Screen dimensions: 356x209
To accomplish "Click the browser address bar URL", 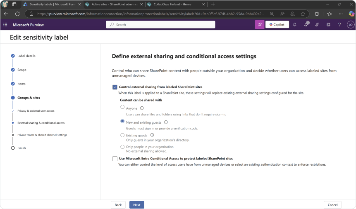I will click(x=151, y=14).
